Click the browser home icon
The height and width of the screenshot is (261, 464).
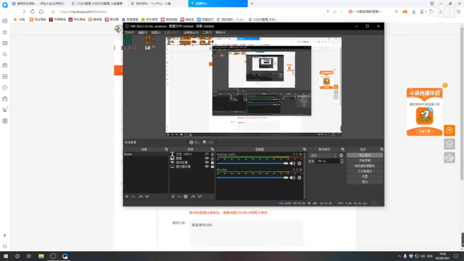(x=41, y=12)
